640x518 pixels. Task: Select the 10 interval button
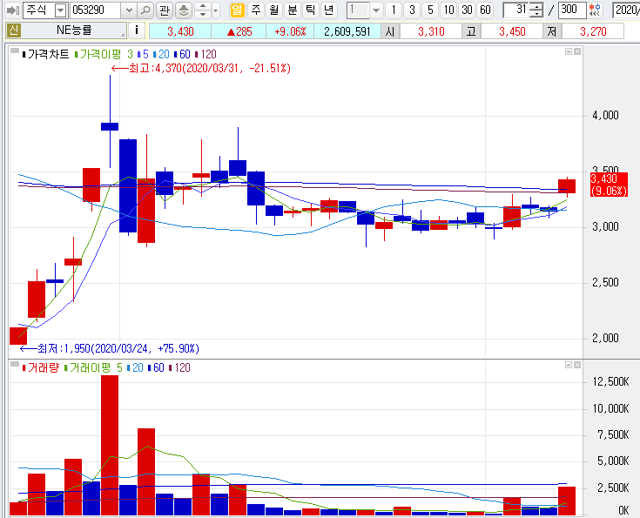(x=449, y=10)
